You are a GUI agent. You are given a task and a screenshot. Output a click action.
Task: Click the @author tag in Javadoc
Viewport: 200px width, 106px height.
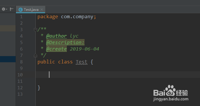click(56, 36)
